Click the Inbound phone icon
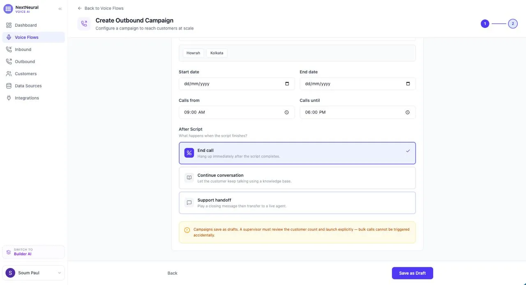Image resolution: width=526 pixels, height=285 pixels. pos(9,49)
